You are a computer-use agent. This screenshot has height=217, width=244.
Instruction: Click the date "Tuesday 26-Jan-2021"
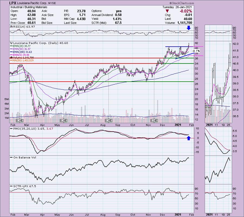click(177, 7)
